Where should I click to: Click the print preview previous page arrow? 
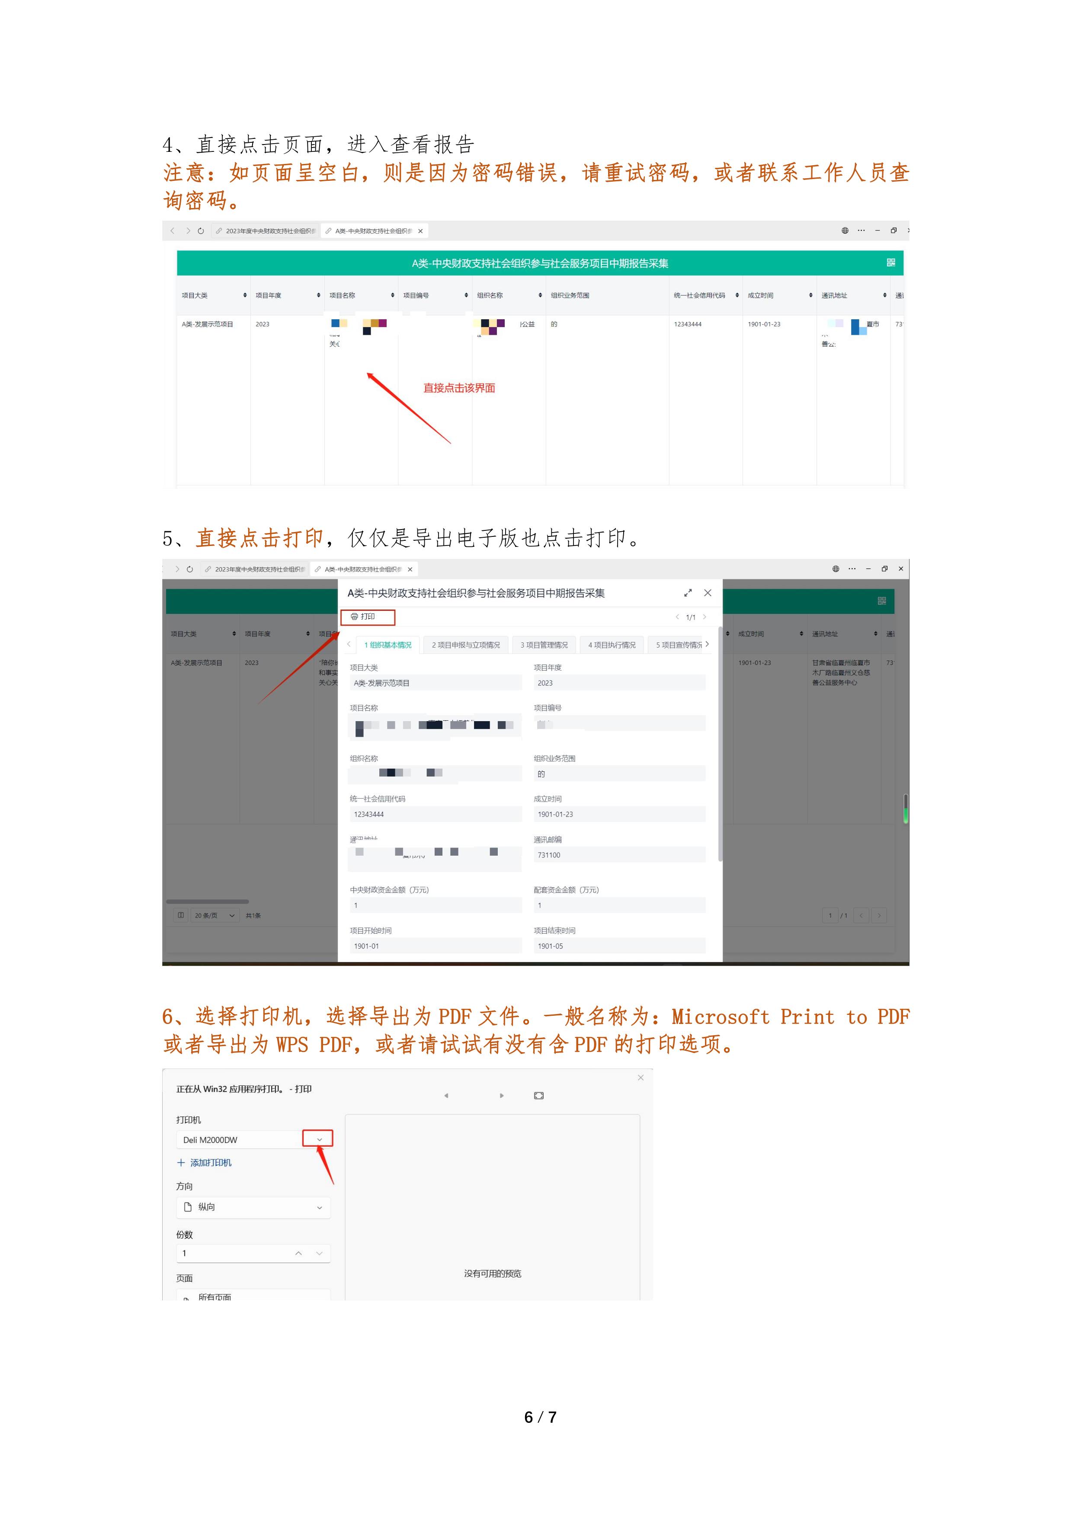click(446, 1095)
